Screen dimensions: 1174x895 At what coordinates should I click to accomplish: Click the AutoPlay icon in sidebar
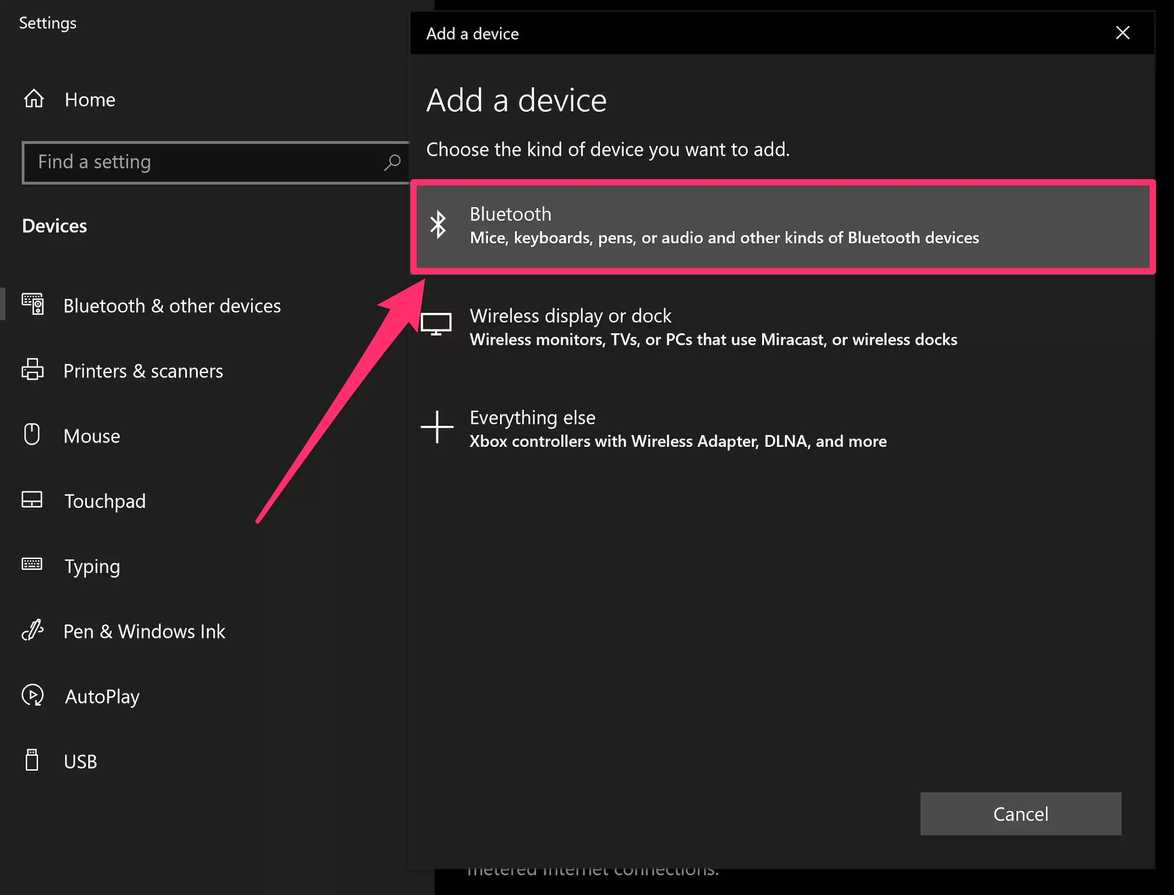coord(32,696)
